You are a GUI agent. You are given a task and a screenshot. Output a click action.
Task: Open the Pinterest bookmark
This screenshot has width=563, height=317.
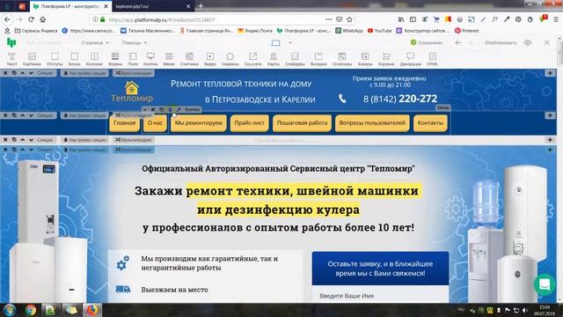467,31
